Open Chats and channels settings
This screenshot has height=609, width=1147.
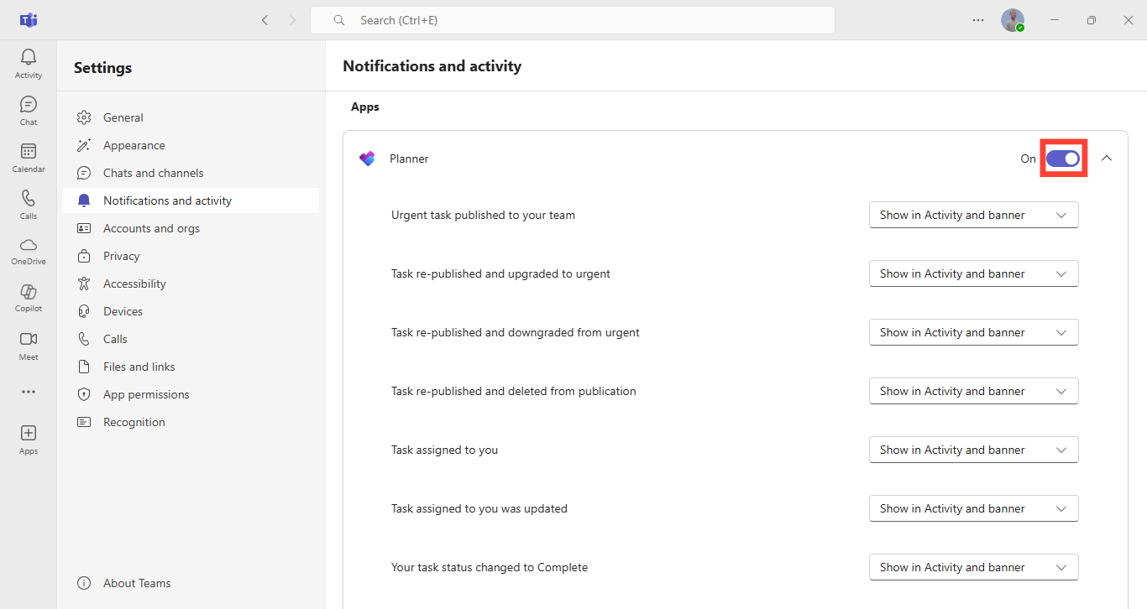click(x=153, y=173)
